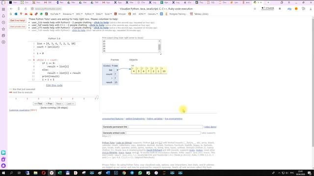Click the Last step button
314x176 pixels.
pyautogui.click(x=70, y=104)
